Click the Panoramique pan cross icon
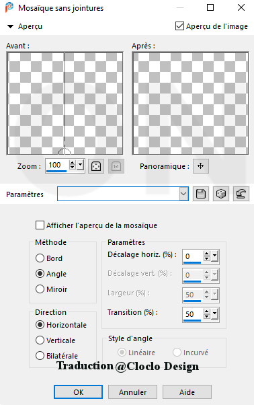The width and height of the screenshot is (254, 405). [x=201, y=166]
